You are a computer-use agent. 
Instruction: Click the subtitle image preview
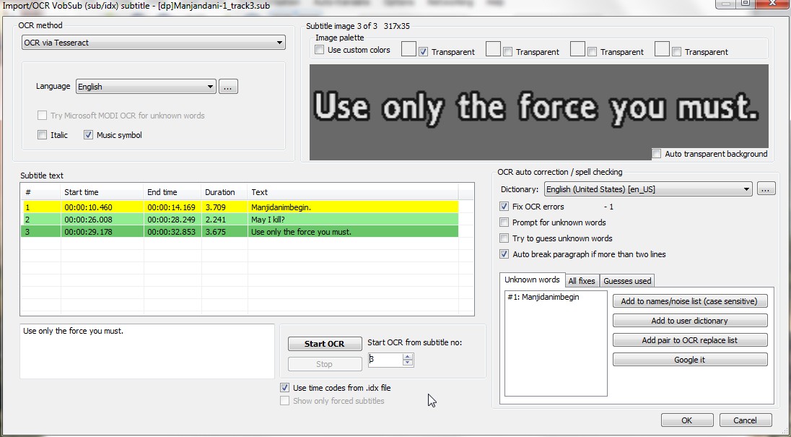coord(539,112)
